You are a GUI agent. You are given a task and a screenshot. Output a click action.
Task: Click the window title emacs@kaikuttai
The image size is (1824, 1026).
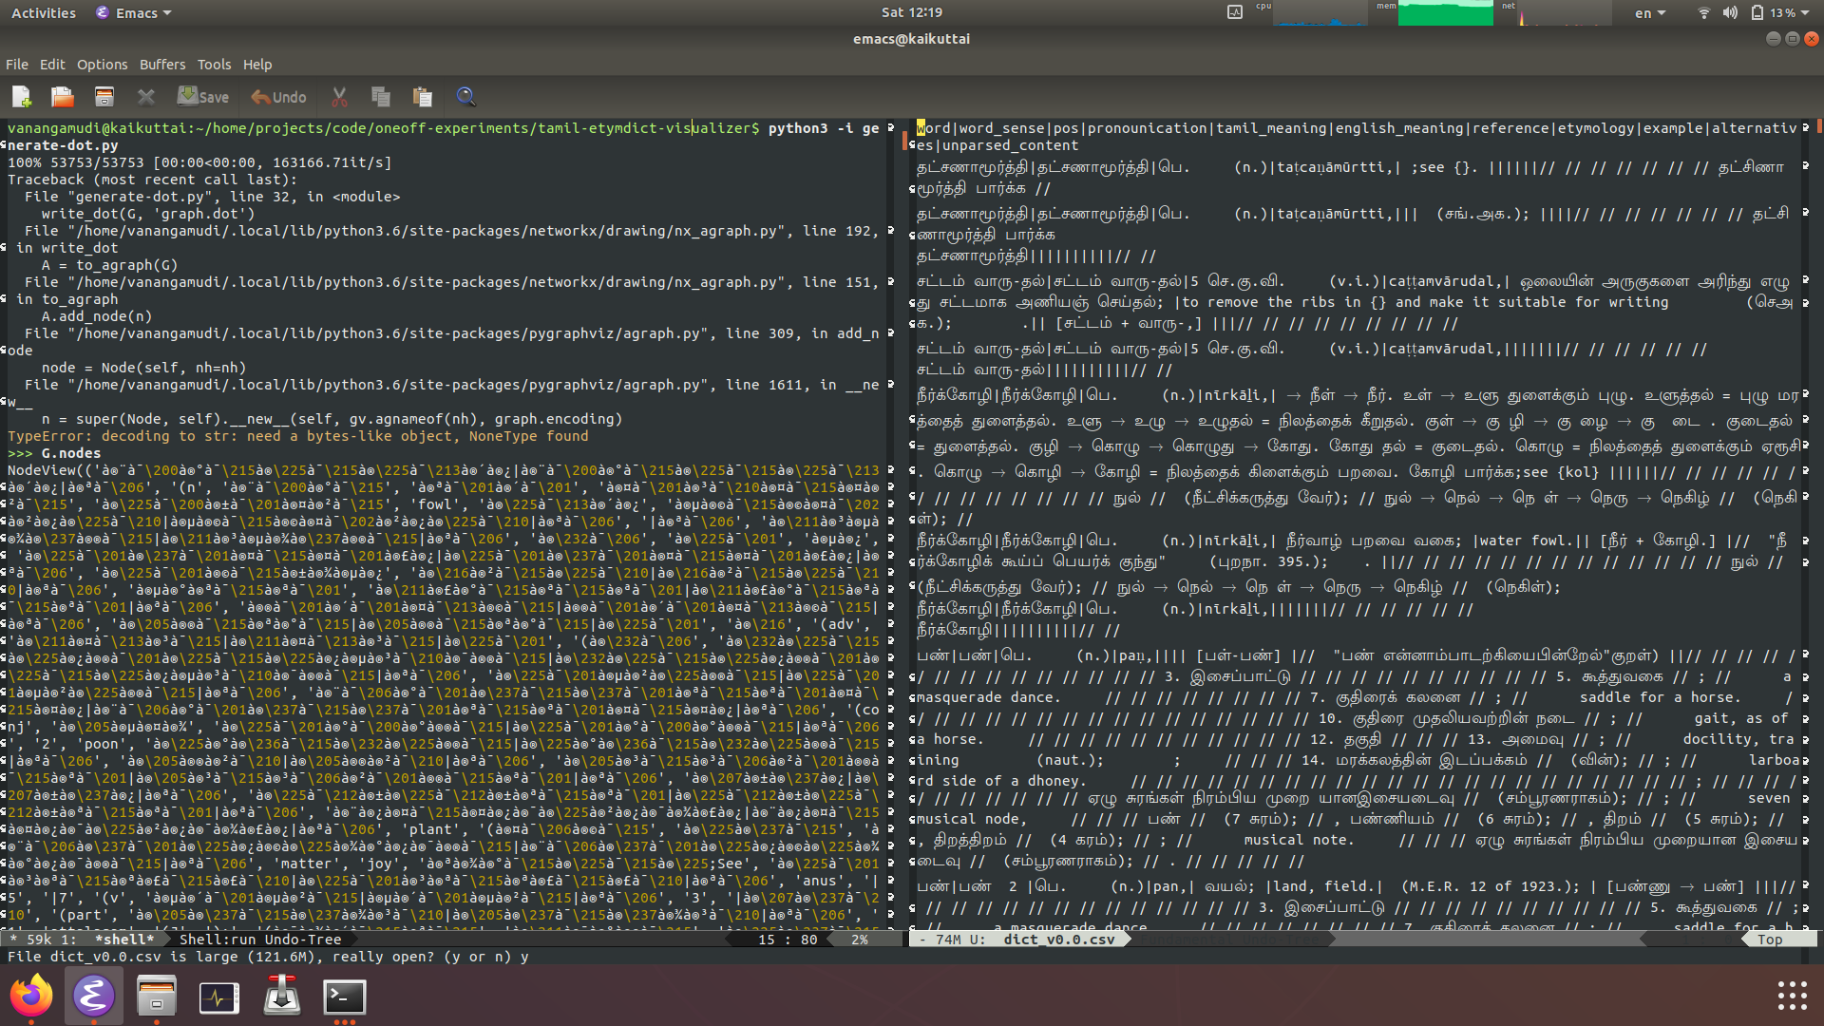[x=911, y=39]
